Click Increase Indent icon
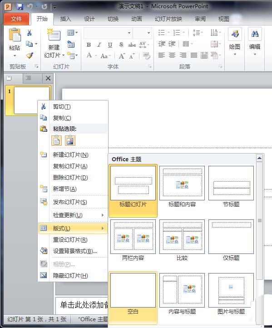The width and height of the screenshot is (272, 328). click(x=172, y=44)
